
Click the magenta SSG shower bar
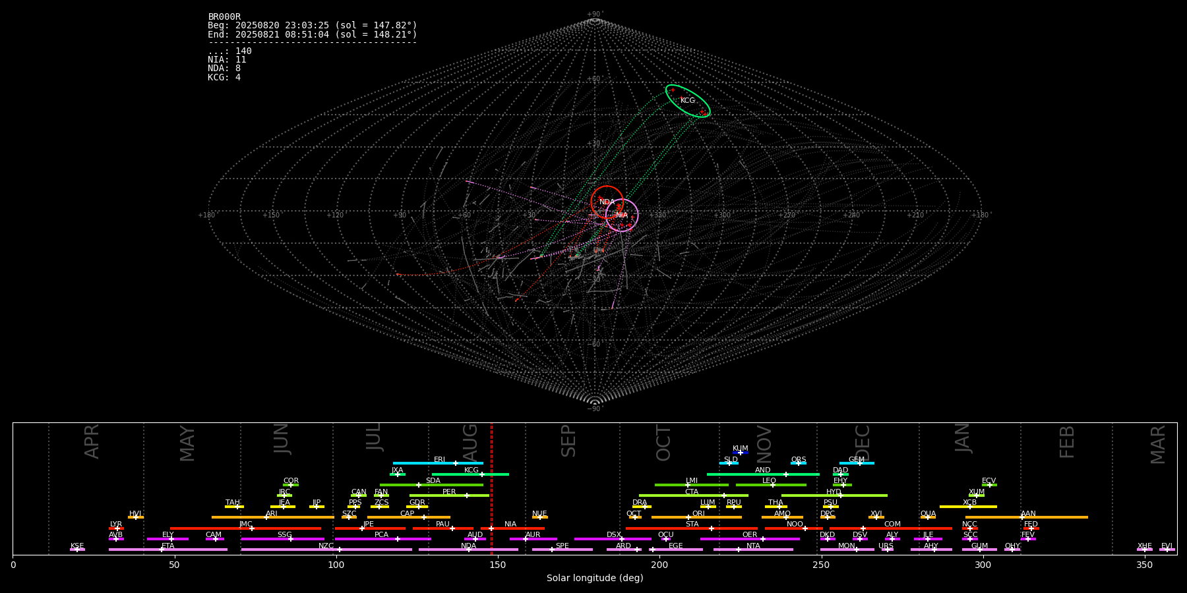click(282, 539)
